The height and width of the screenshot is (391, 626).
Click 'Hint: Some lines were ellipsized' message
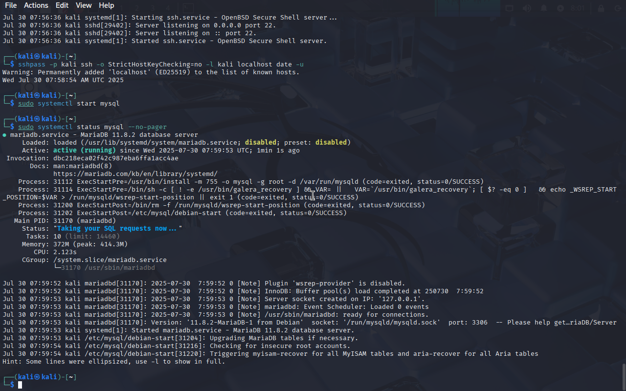point(114,362)
